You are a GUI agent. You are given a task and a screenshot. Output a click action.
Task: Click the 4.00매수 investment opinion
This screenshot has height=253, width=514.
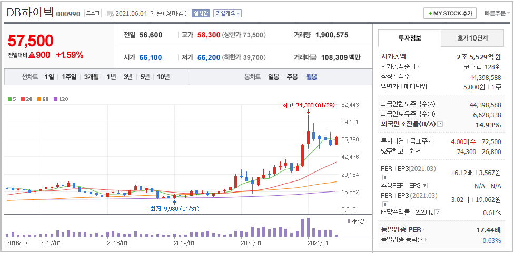[464, 141]
